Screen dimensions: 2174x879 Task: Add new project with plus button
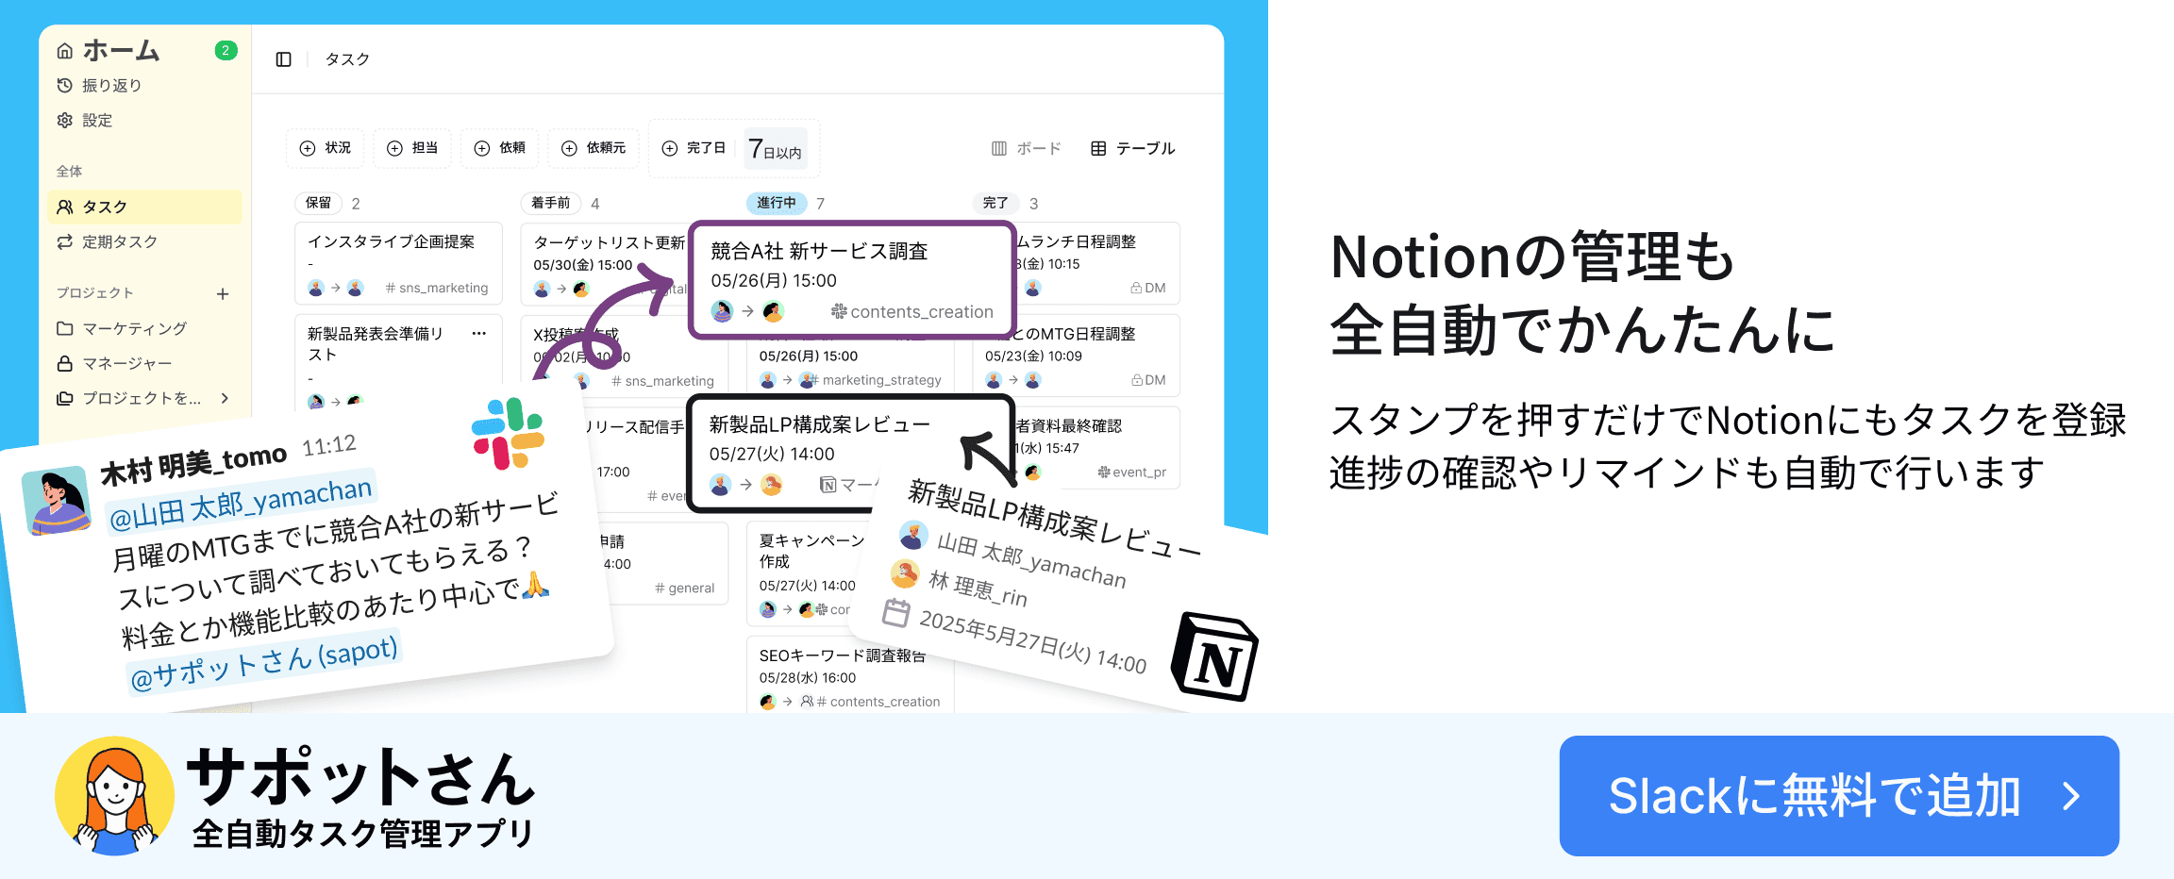coord(223,293)
